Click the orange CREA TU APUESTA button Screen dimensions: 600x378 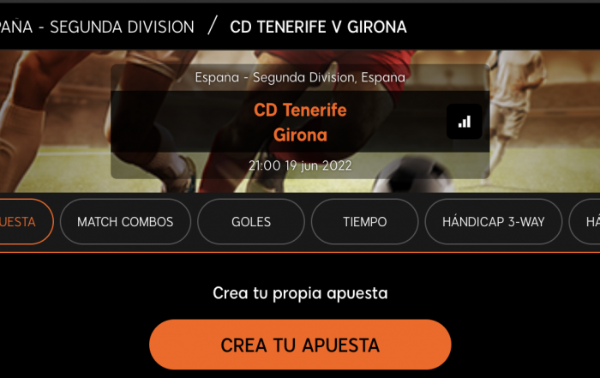point(300,345)
